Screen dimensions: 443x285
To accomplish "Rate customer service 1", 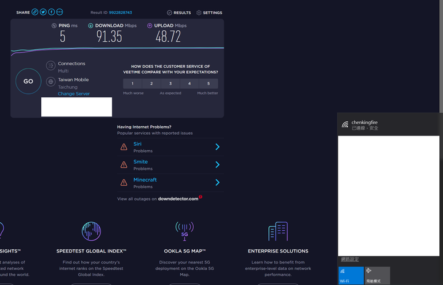I will tap(132, 84).
